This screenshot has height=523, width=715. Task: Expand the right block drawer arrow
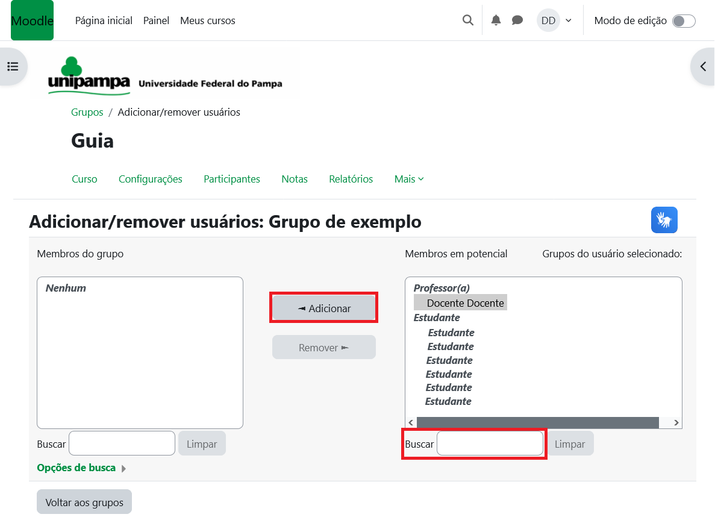(x=702, y=66)
